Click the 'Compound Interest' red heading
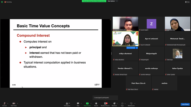Image resolution: width=191 pixels, height=107 pixels. tap(33, 35)
